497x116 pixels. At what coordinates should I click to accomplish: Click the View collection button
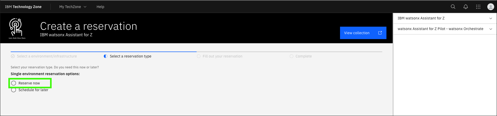[363, 33]
